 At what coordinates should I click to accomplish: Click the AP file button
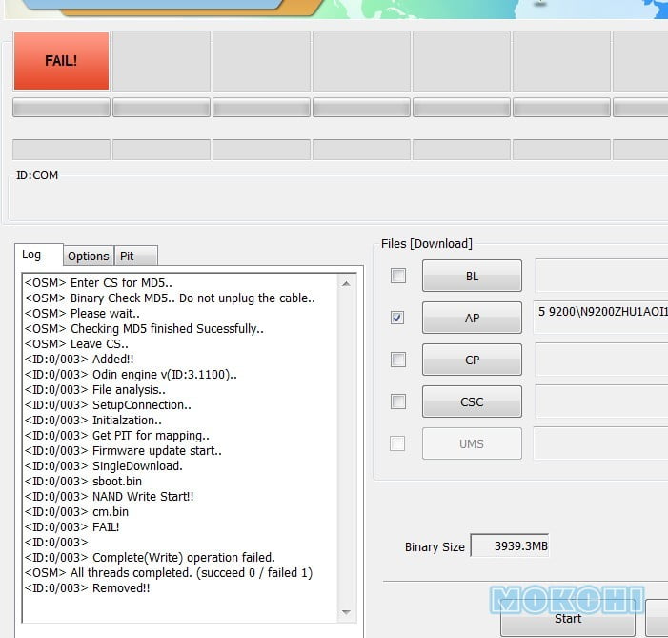(x=472, y=318)
